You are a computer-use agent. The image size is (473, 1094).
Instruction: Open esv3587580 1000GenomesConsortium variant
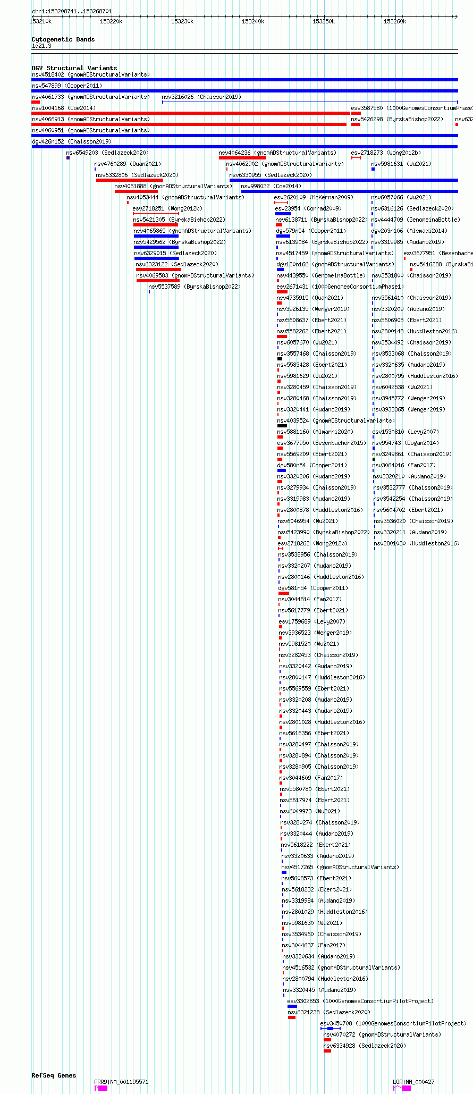(x=412, y=108)
